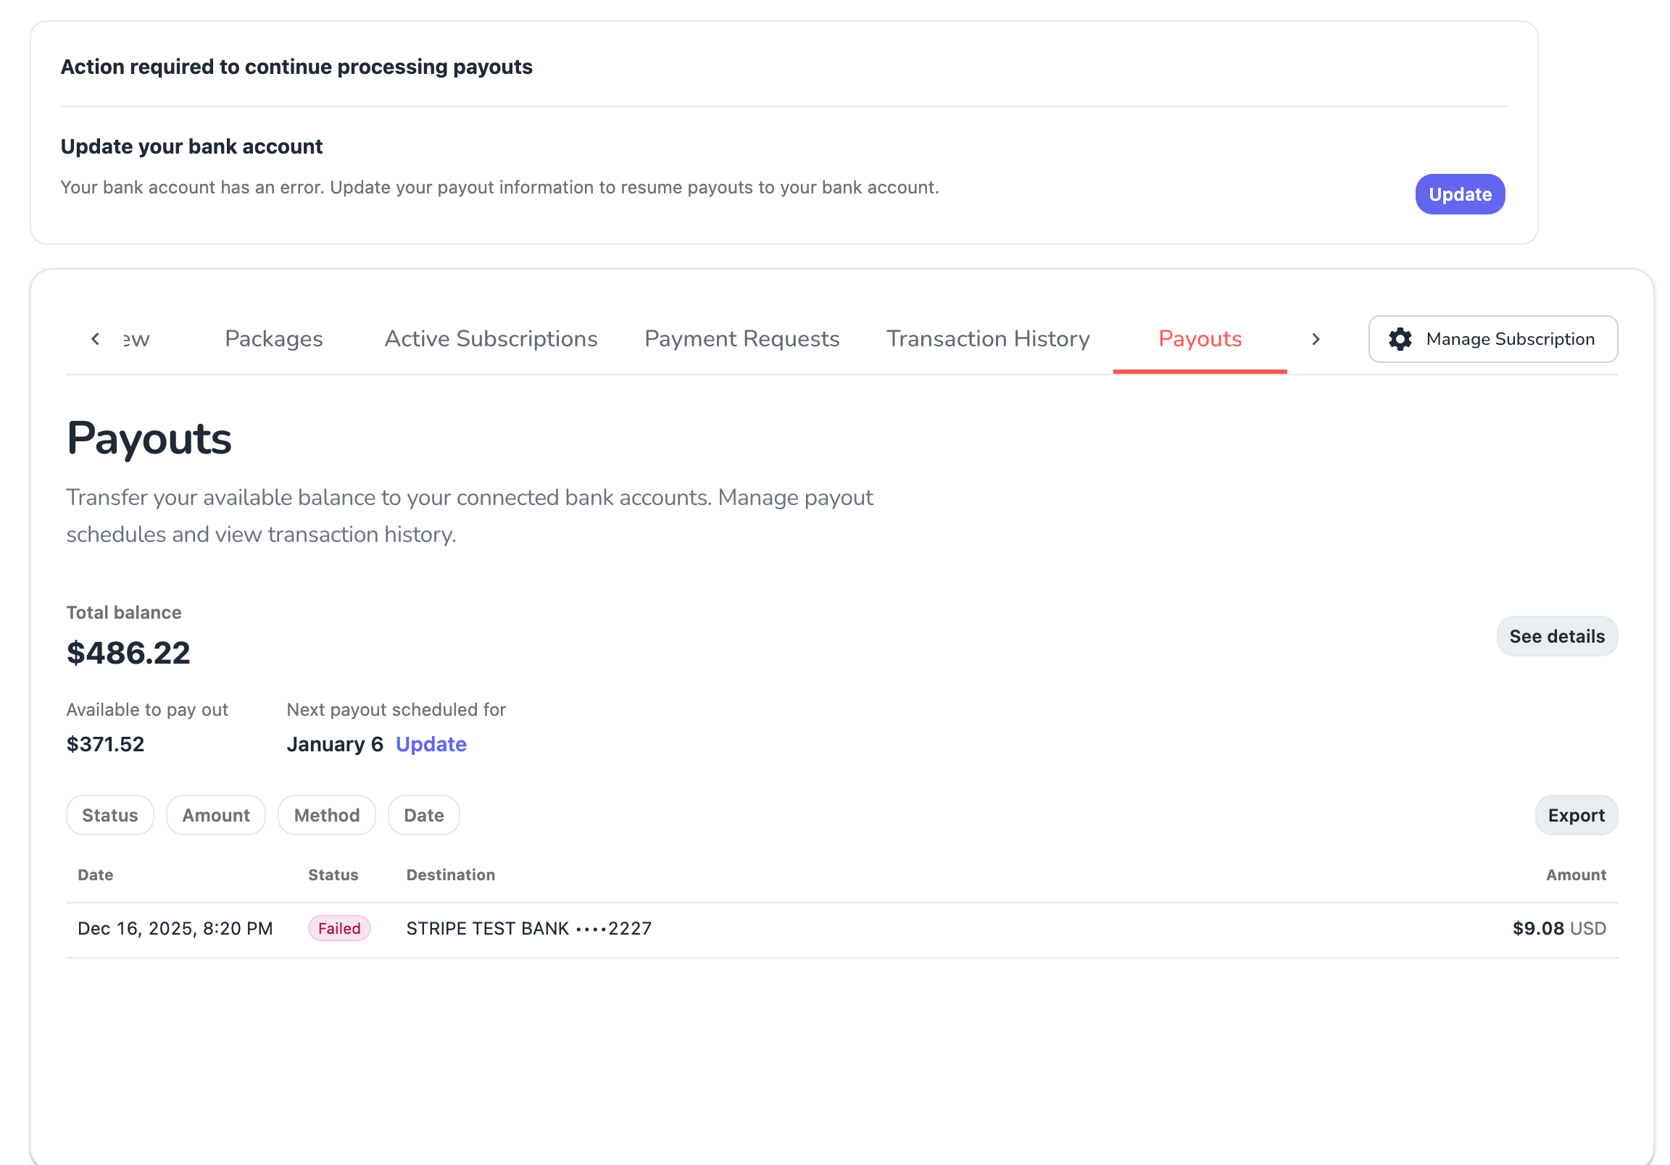Click See details for total balance
This screenshot has height=1165, width=1670.
coord(1557,636)
